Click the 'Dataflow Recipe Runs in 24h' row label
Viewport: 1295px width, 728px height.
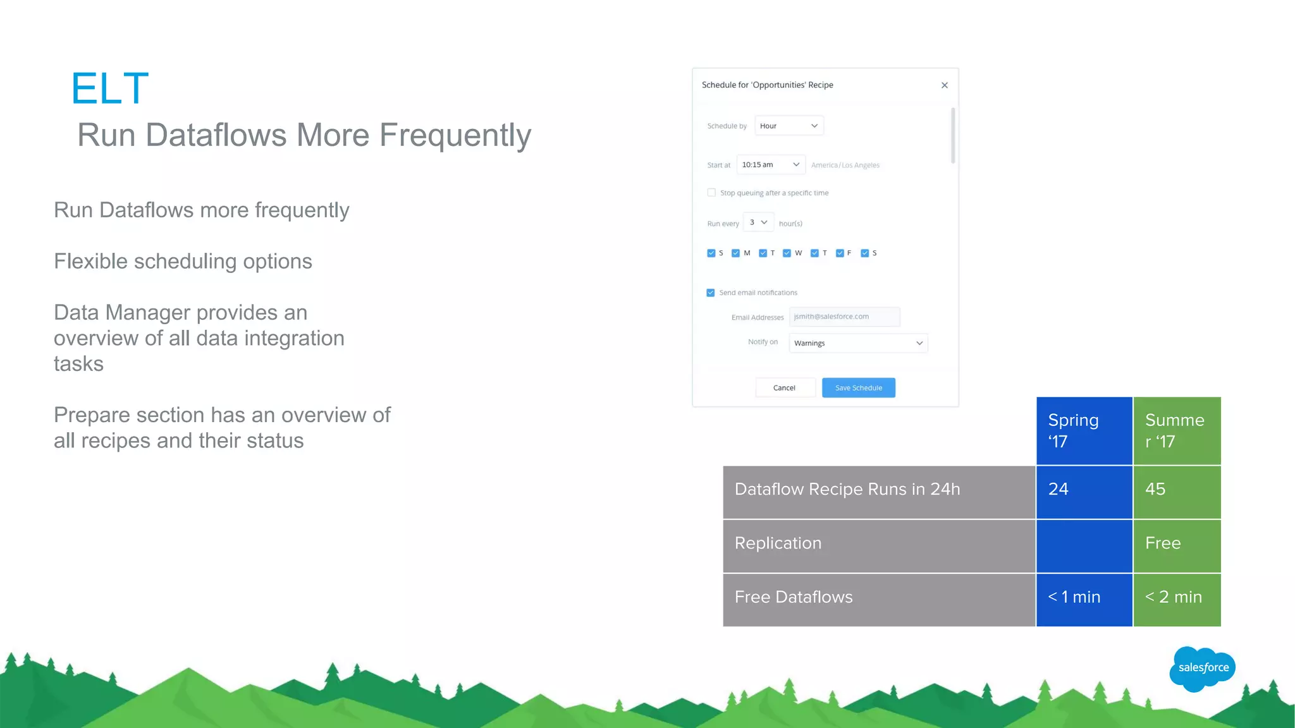tap(879, 492)
